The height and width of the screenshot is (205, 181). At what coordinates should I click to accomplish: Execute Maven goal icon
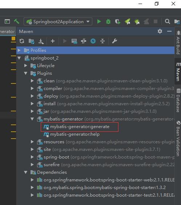pyautogui.click(x=74, y=41)
